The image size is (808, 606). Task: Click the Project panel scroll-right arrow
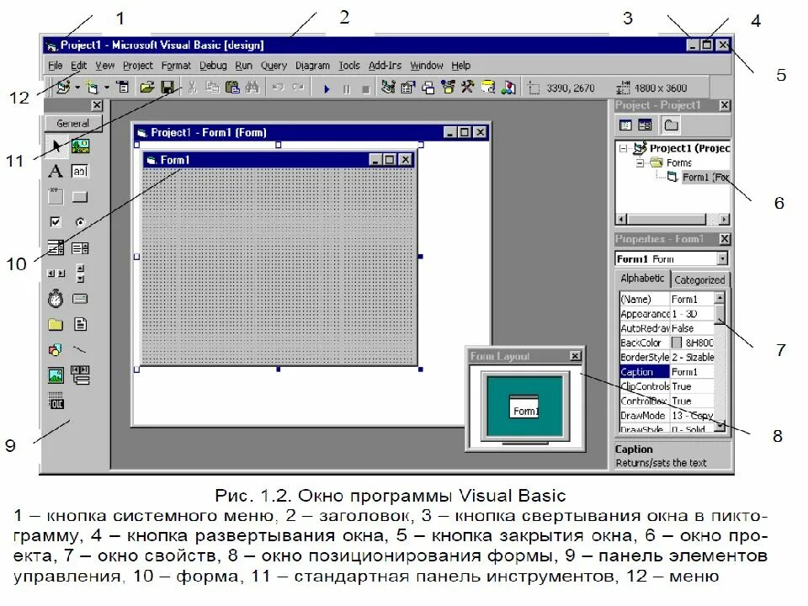tap(724, 220)
